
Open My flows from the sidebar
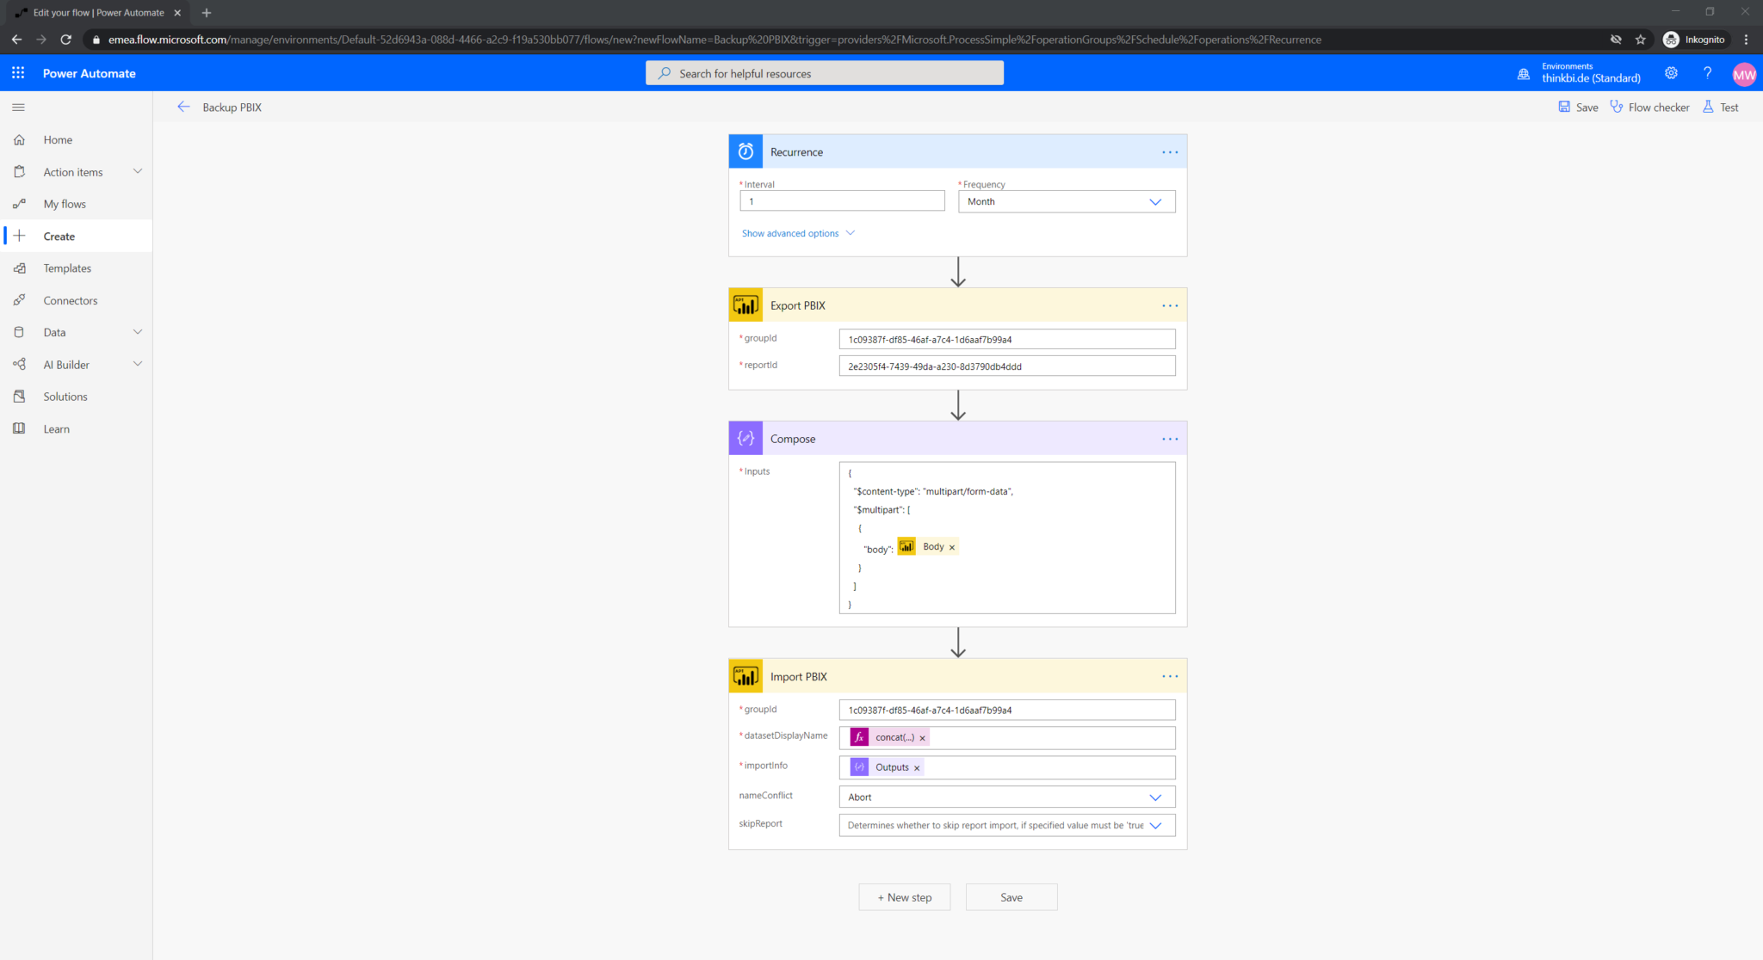[65, 203]
